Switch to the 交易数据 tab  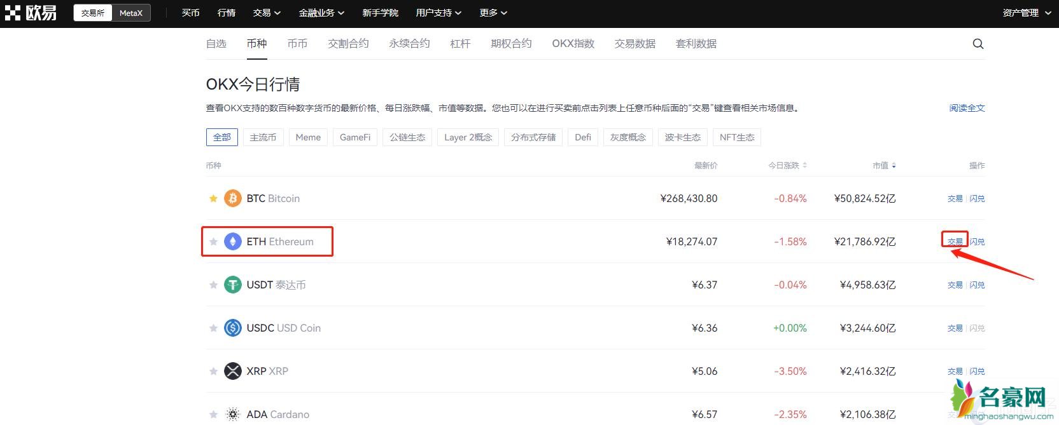coord(635,44)
